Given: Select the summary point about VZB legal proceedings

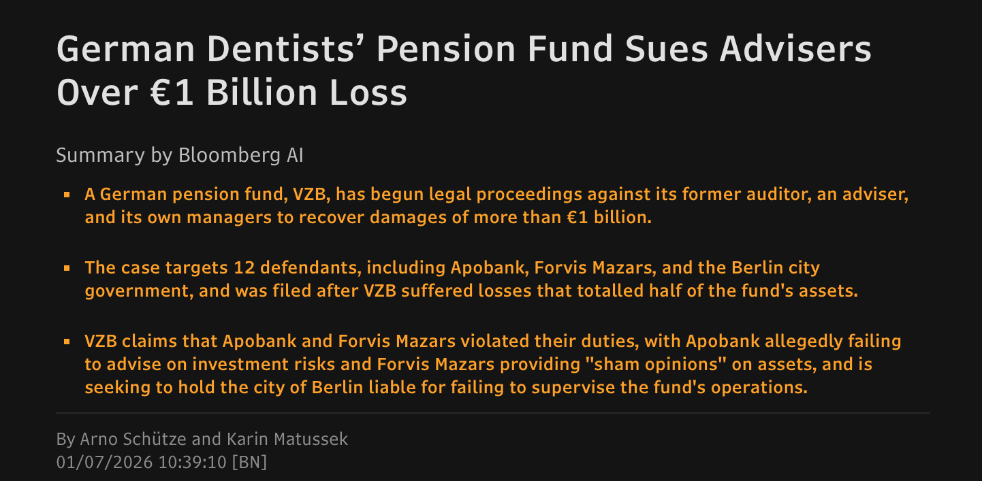Looking at the screenshot, I should point(496,206).
